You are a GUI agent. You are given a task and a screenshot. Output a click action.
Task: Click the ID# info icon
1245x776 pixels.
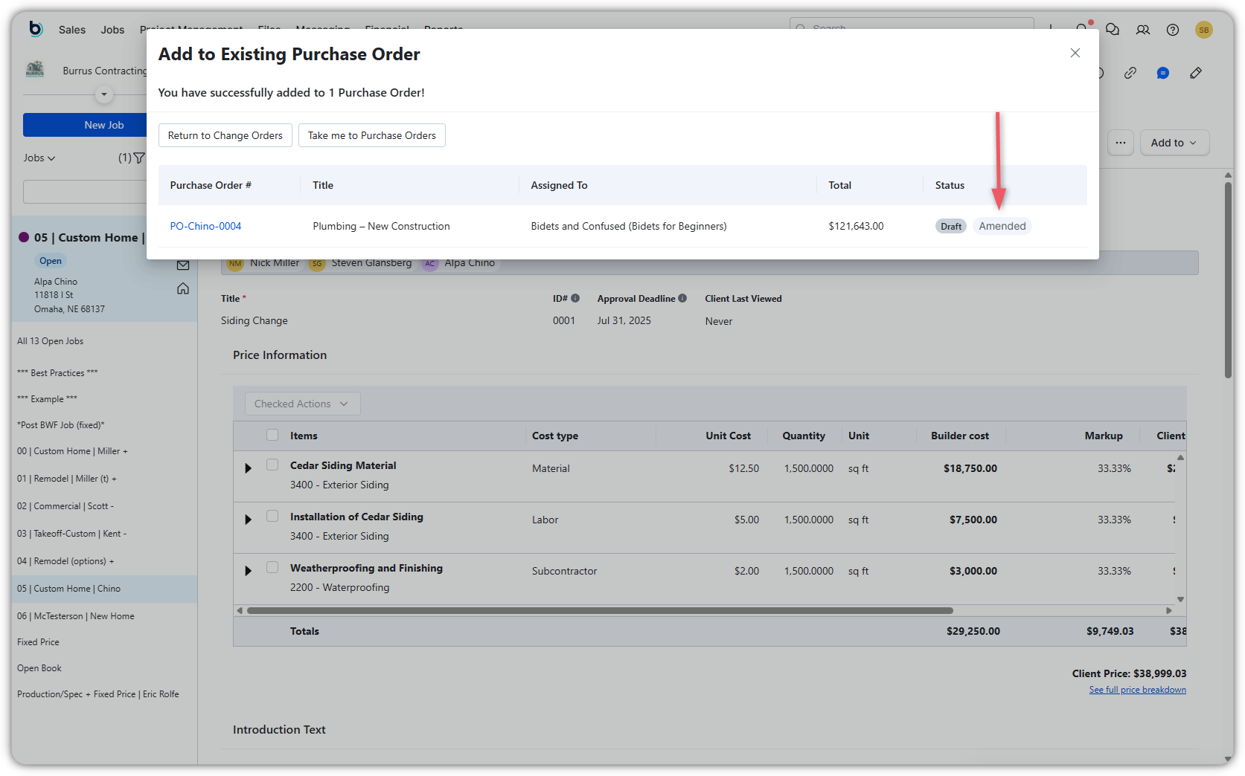pyautogui.click(x=575, y=298)
